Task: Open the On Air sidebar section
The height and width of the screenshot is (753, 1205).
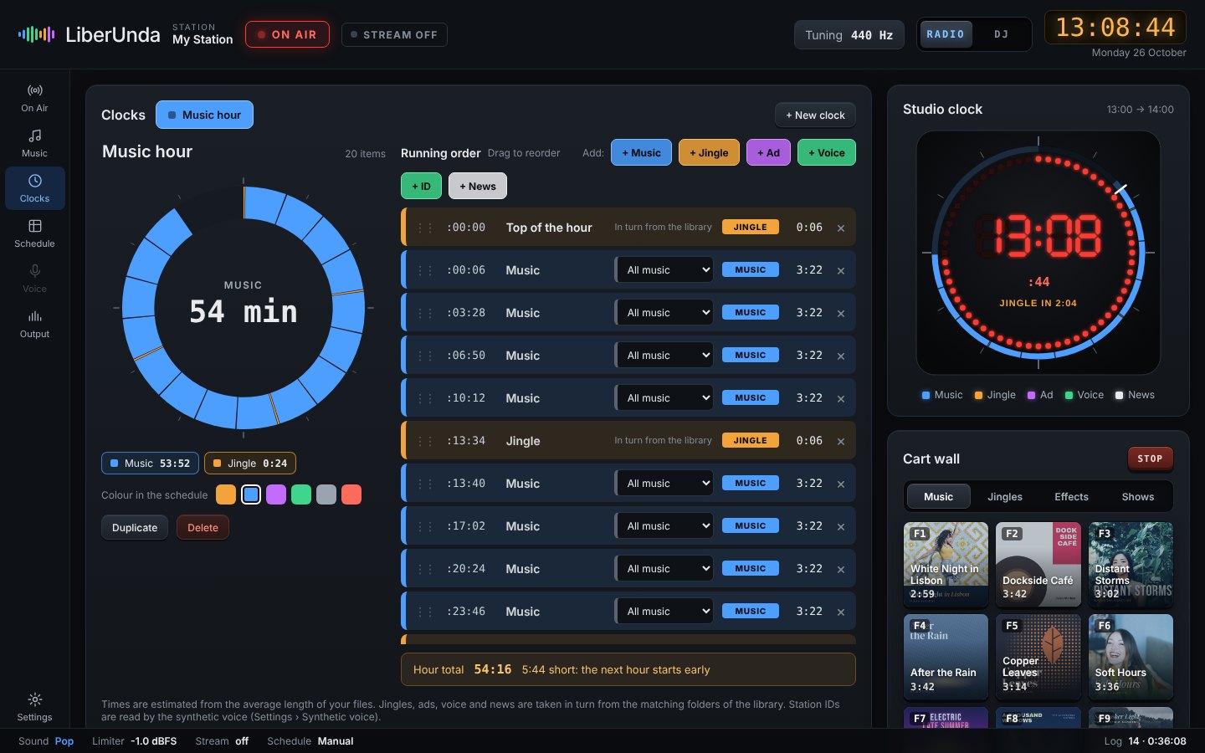Action: click(34, 98)
